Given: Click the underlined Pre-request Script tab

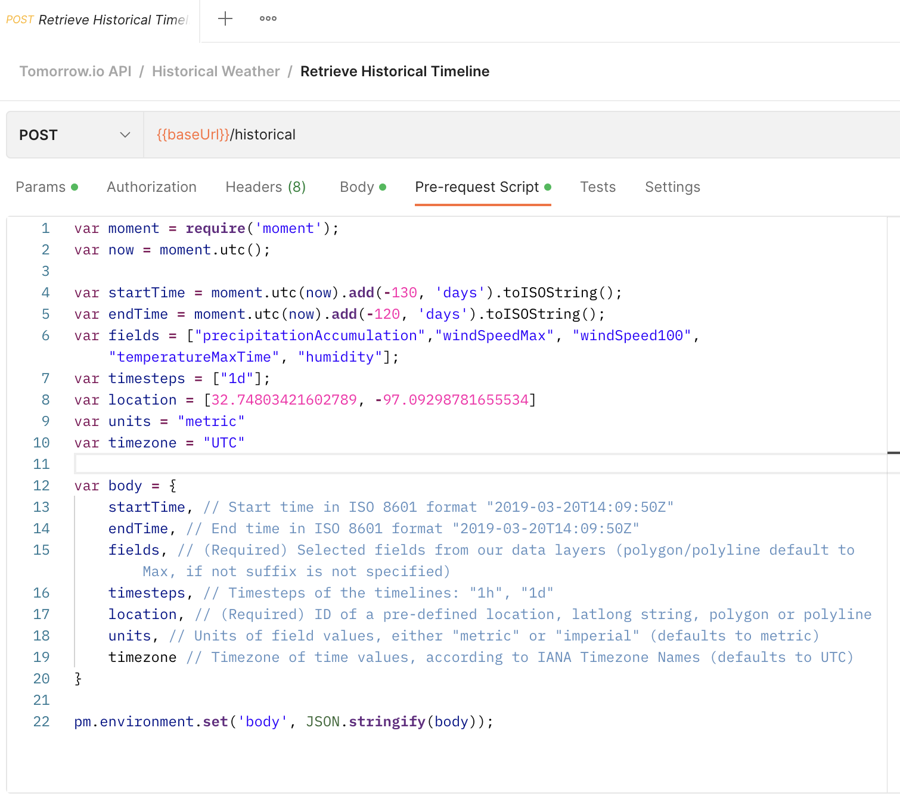Looking at the screenshot, I should [x=476, y=187].
